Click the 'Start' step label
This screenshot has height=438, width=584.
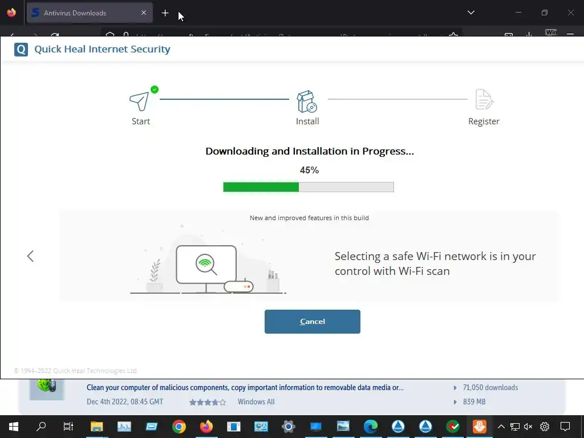141,121
